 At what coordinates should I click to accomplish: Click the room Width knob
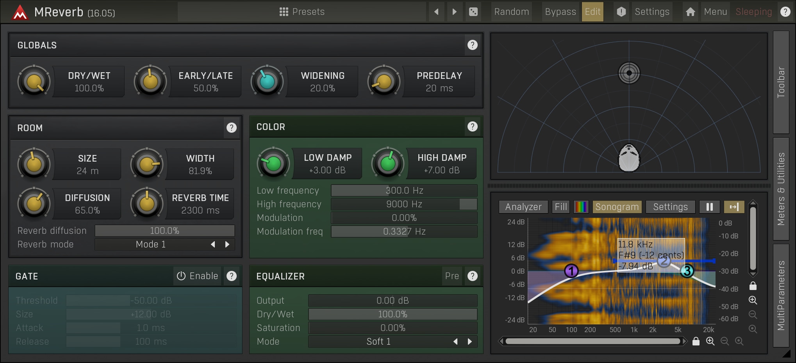coord(147,164)
